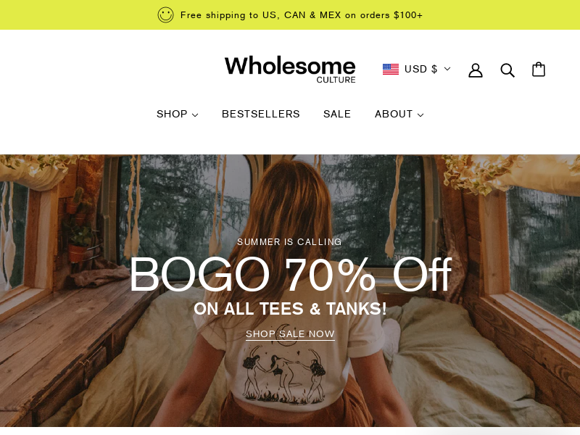This screenshot has height=435, width=580.
Task: Open the SALE menu item
Action: click(337, 114)
